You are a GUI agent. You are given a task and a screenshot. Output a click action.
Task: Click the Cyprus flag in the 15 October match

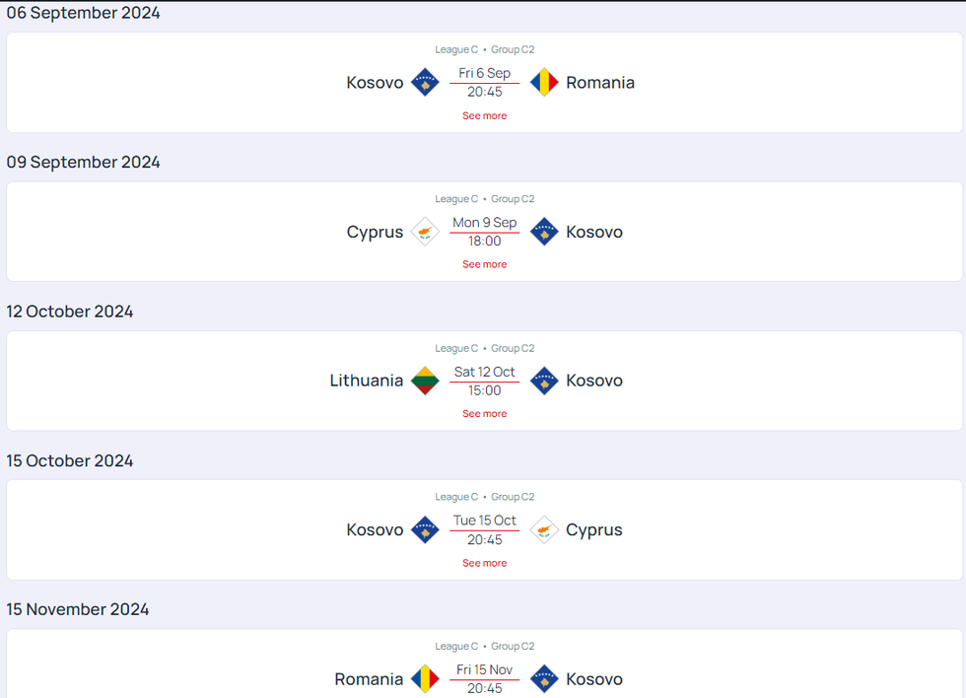pyautogui.click(x=544, y=529)
